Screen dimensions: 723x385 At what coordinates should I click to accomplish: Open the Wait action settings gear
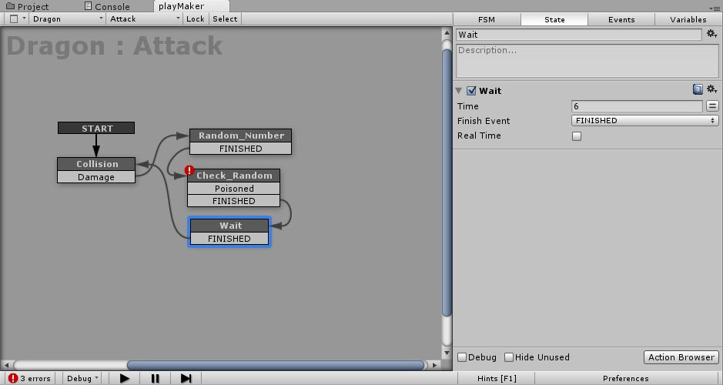click(x=711, y=89)
